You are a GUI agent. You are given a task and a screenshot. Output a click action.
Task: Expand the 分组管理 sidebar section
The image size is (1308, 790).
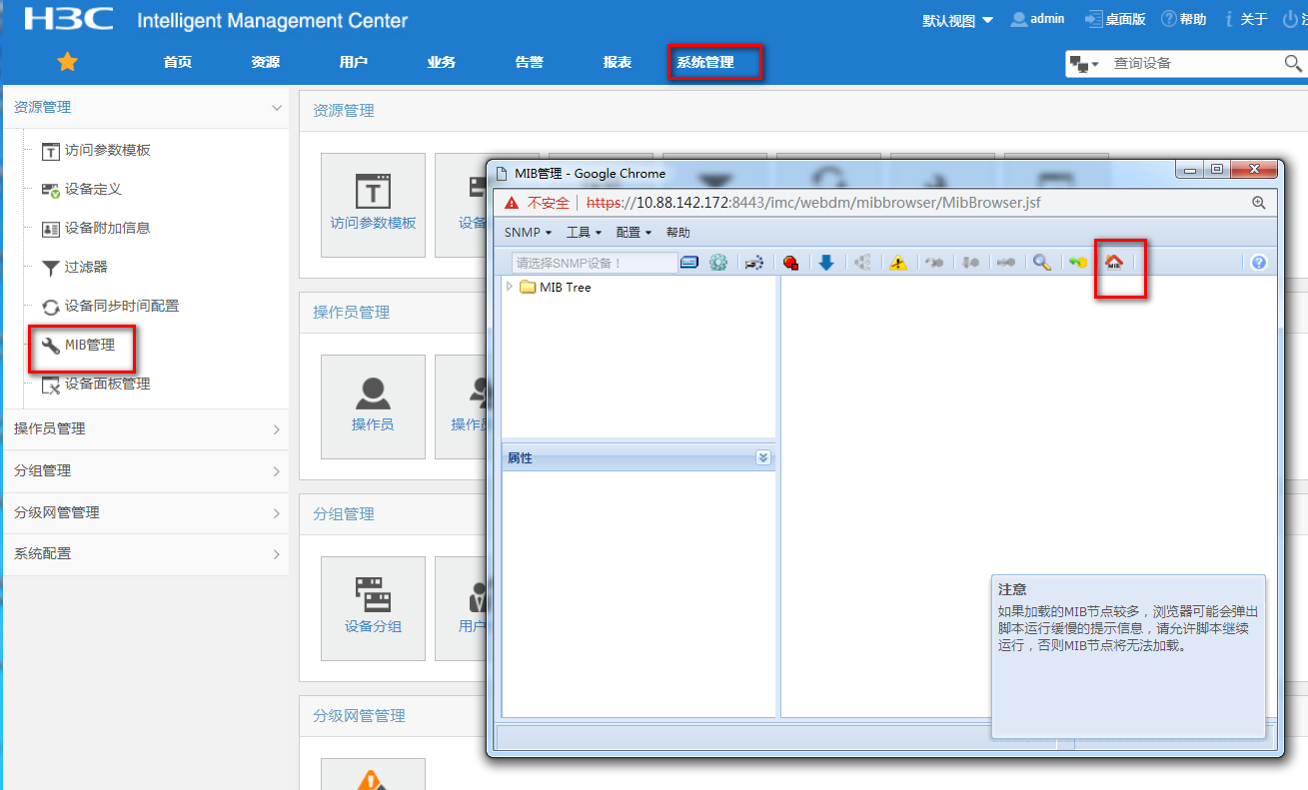pos(277,471)
